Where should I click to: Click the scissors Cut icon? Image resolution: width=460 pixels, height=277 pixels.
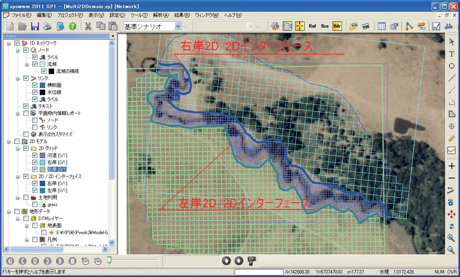click(x=88, y=26)
